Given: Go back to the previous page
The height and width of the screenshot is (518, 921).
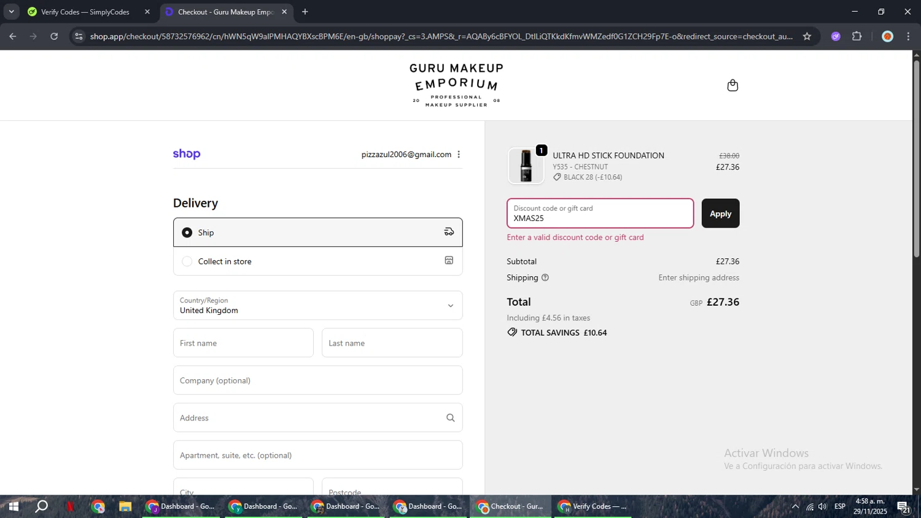Looking at the screenshot, I should click(13, 36).
